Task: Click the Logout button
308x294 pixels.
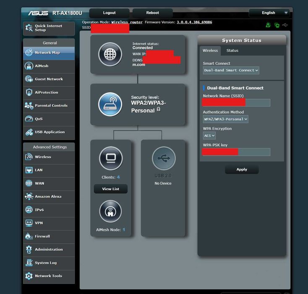Action: coord(110,13)
